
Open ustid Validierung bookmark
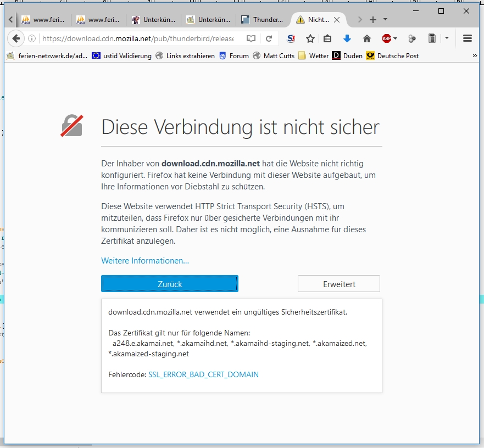122,56
